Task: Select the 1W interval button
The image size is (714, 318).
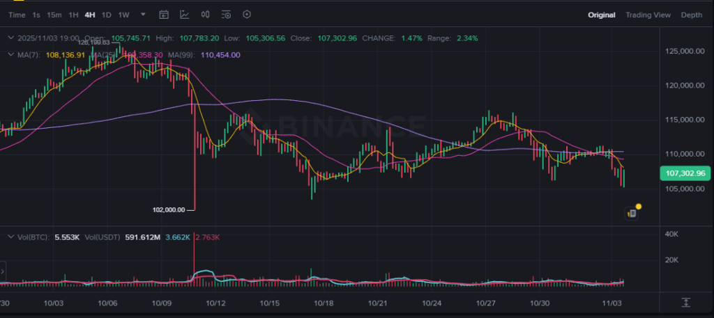Action: click(x=123, y=15)
